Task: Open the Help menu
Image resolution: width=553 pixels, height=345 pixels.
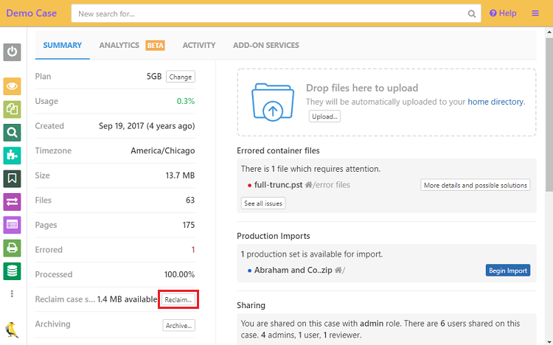Action: [503, 13]
